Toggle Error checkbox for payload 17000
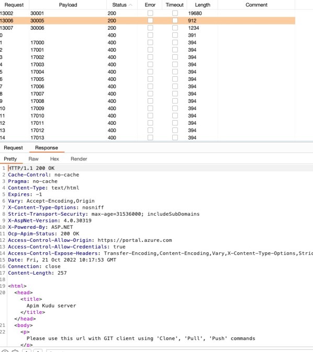This screenshot has height=352, width=313. [x=150, y=42]
